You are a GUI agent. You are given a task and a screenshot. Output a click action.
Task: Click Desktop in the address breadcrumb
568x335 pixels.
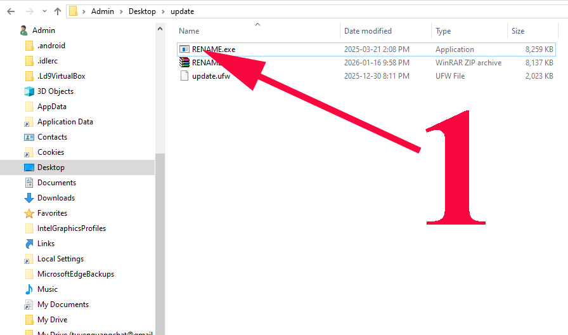[141, 11]
